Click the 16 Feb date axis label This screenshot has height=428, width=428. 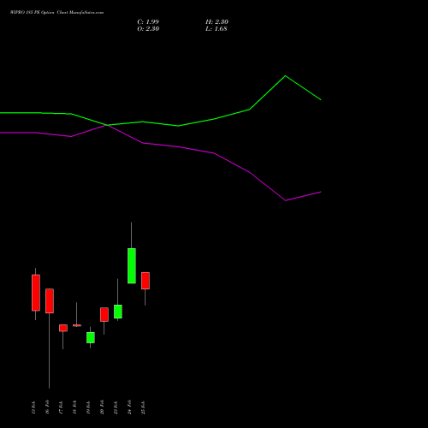coord(48,407)
